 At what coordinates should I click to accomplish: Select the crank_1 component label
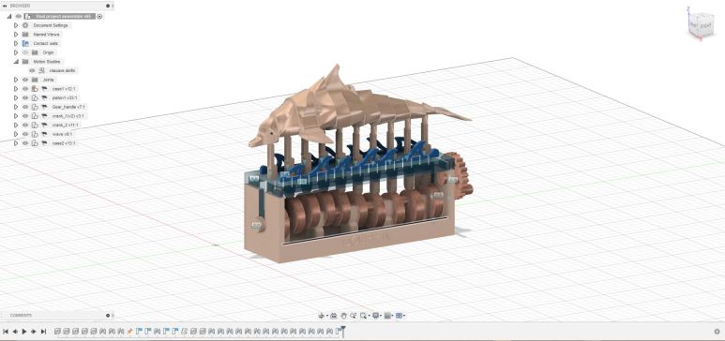tap(68, 116)
